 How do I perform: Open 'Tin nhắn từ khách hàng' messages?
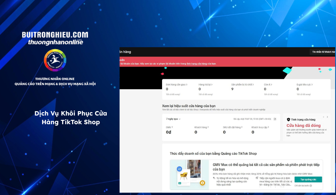pyautogui.click(x=323, y=52)
